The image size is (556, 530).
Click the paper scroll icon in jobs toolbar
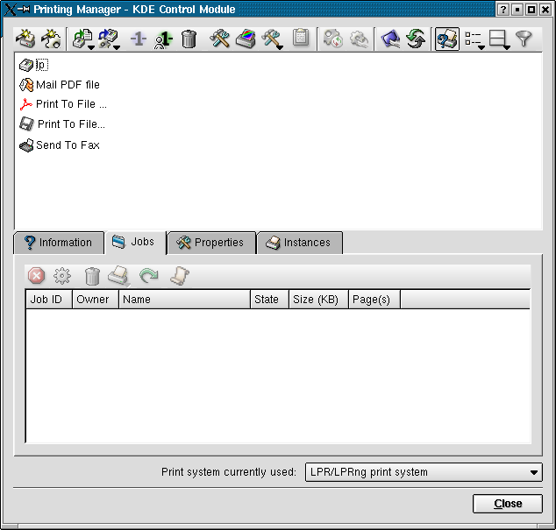click(180, 276)
